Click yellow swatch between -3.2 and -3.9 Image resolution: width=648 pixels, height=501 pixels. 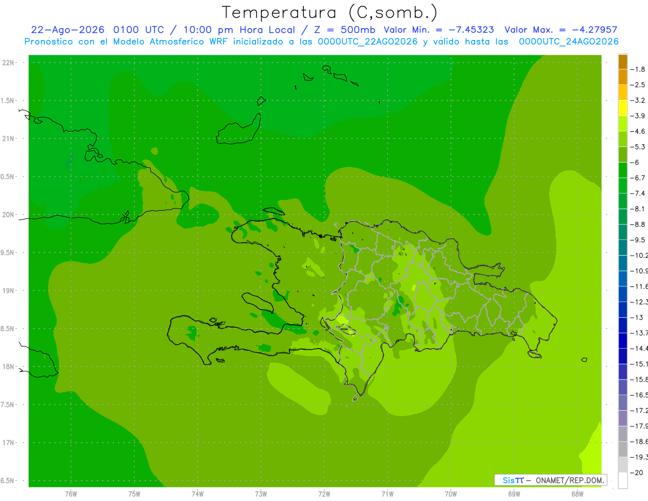tap(623, 108)
